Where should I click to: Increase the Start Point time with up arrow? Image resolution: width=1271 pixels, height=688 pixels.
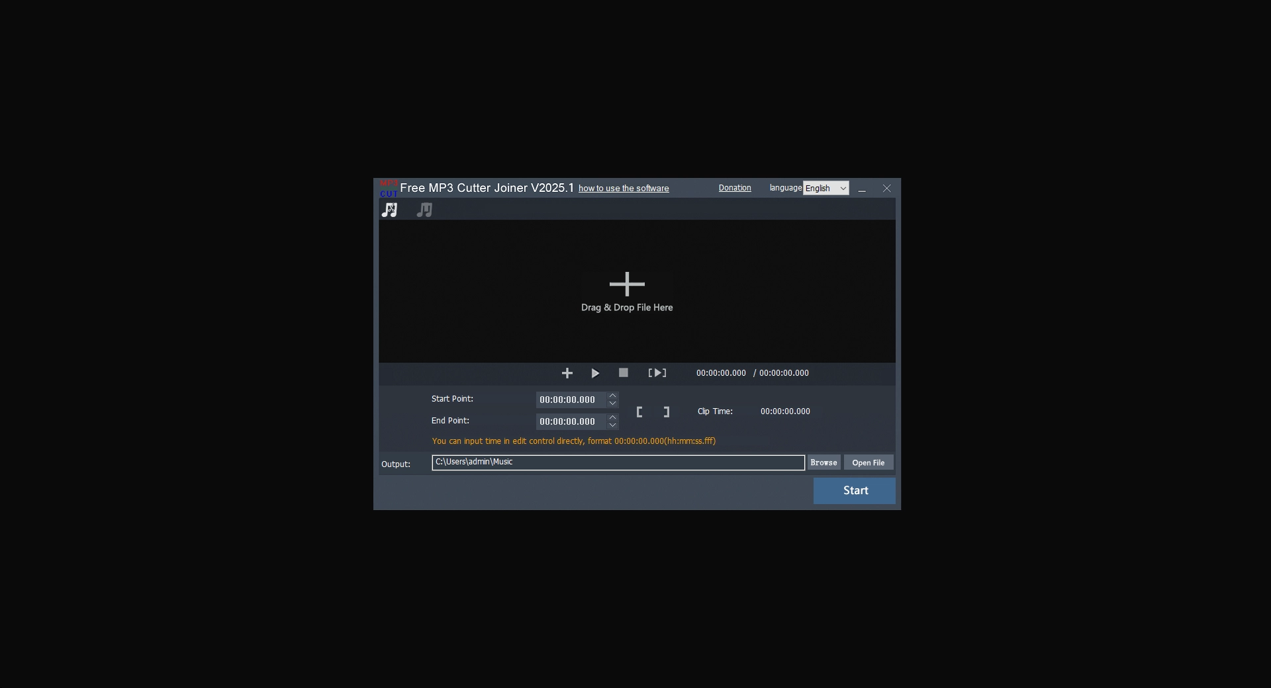(612, 396)
